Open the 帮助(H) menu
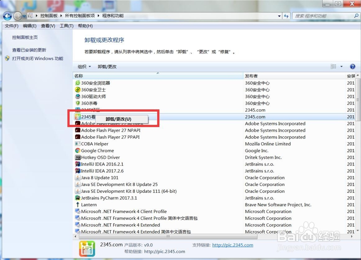Screen dimensions: 361x260 coord(85,26)
